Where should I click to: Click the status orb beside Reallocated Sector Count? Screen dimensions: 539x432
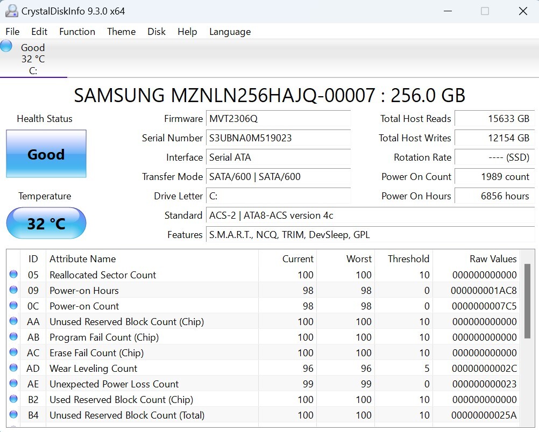point(13,275)
